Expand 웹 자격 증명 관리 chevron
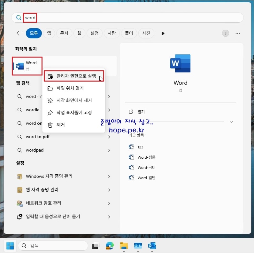 [x=109, y=190]
